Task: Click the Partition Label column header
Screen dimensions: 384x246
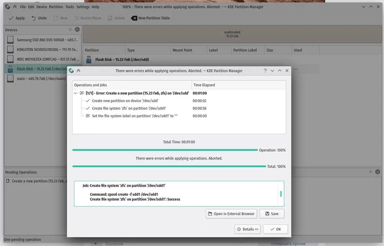Action: (x=247, y=50)
